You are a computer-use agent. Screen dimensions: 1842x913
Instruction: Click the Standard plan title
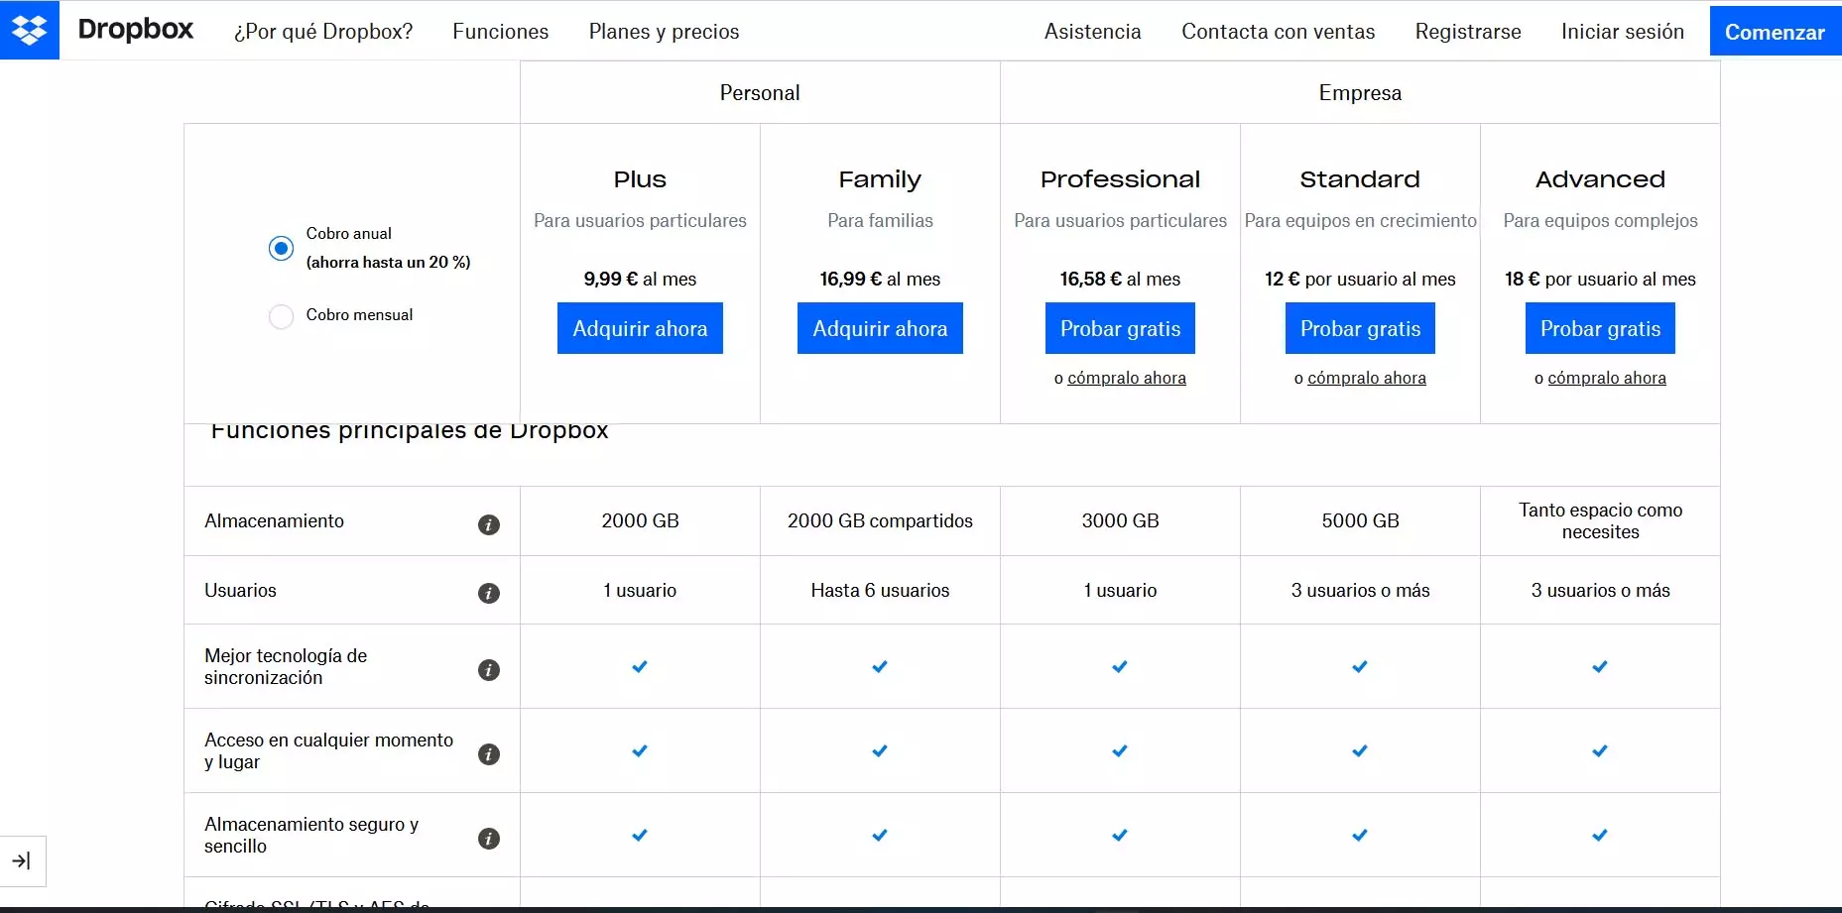(x=1360, y=179)
